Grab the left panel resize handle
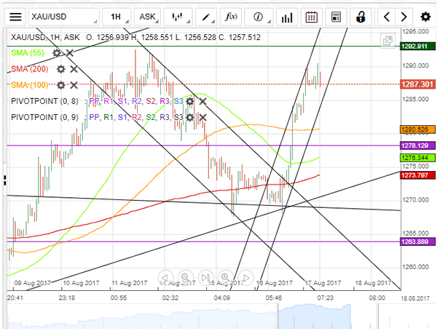437x331 pixels. coord(4,180)
